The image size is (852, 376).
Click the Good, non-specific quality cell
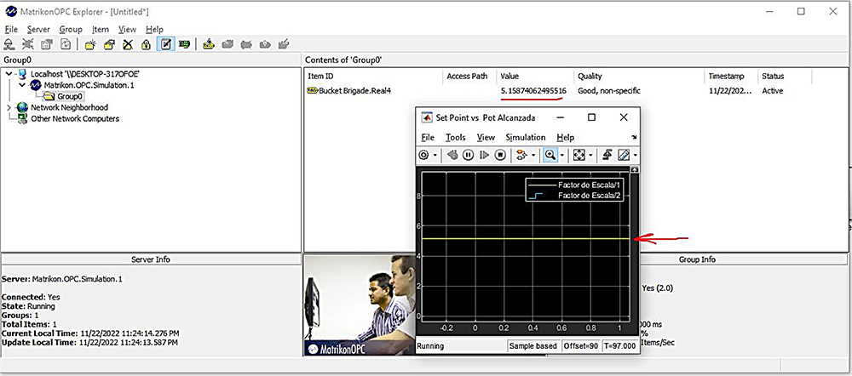(609, 91)
